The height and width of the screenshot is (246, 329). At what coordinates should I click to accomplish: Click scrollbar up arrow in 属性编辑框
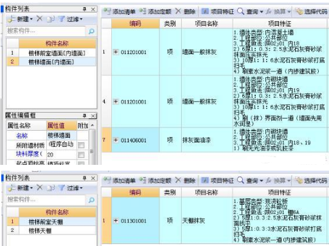[93, 125]
